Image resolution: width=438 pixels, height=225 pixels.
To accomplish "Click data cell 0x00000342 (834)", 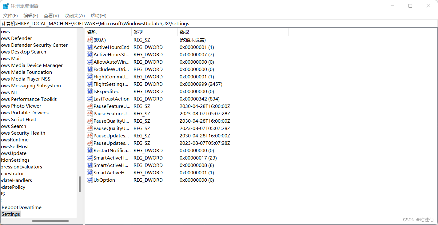I will pyautogui.click(x=200, y=99).
